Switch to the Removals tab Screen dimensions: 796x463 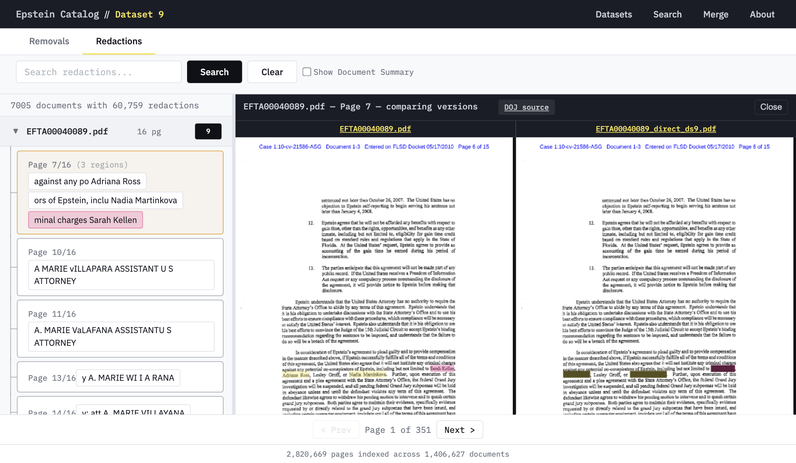(49, 41)
